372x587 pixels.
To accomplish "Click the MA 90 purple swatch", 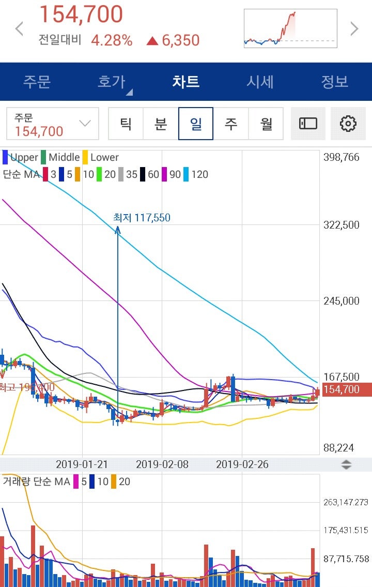I will click(164, 174).
